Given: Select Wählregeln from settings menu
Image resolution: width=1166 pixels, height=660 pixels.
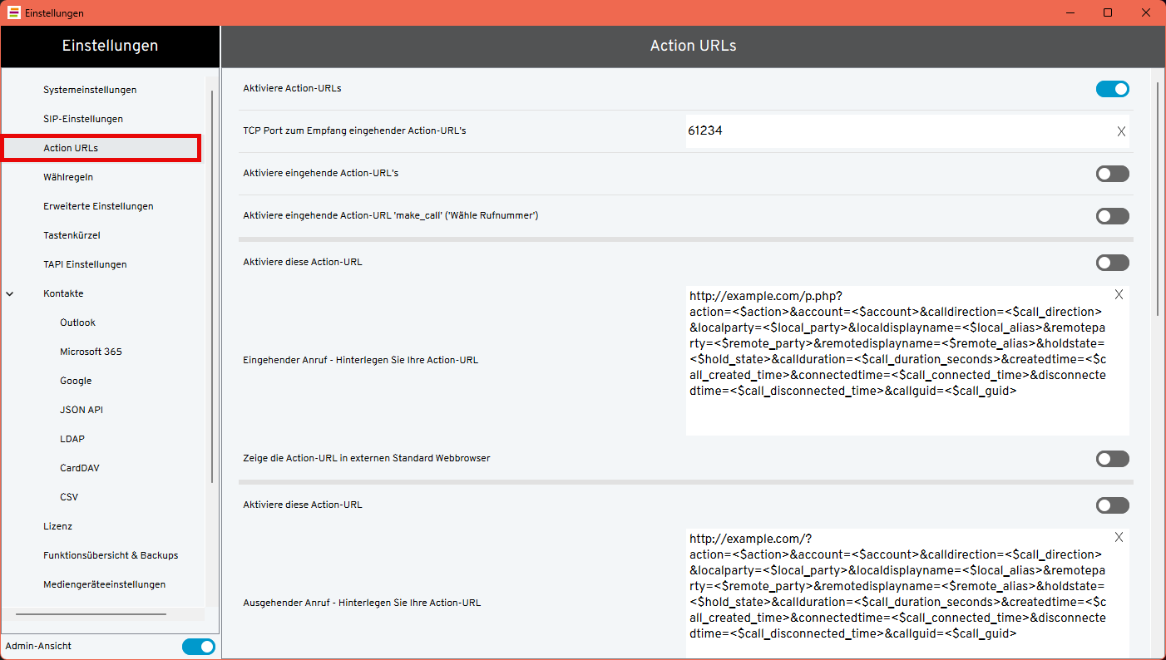Looking at the screenshot, I should pyautogui.click(x=68, y=177).
